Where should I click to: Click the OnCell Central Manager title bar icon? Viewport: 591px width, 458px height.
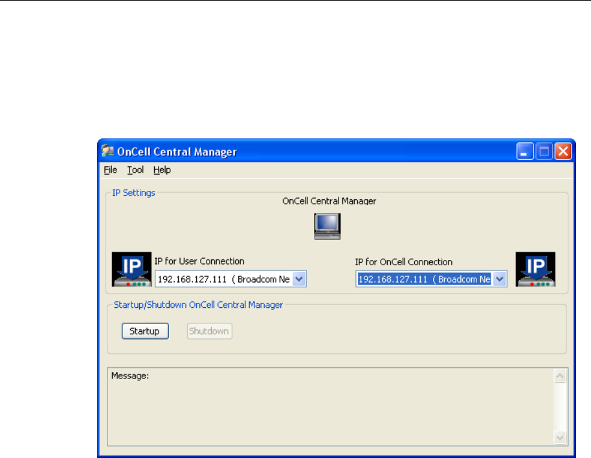click(107, 151)
